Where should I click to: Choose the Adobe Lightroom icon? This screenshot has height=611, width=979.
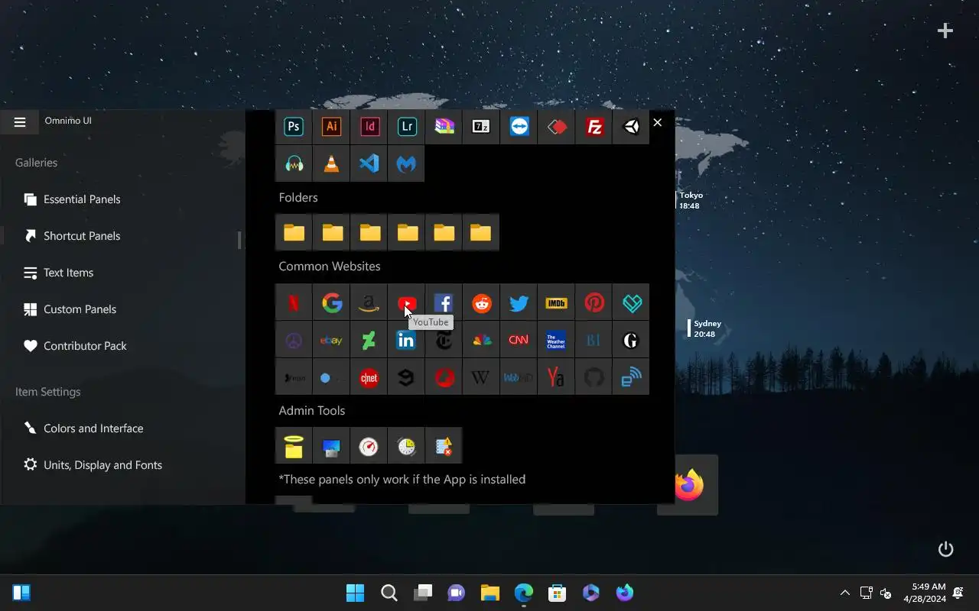point(407,127)
